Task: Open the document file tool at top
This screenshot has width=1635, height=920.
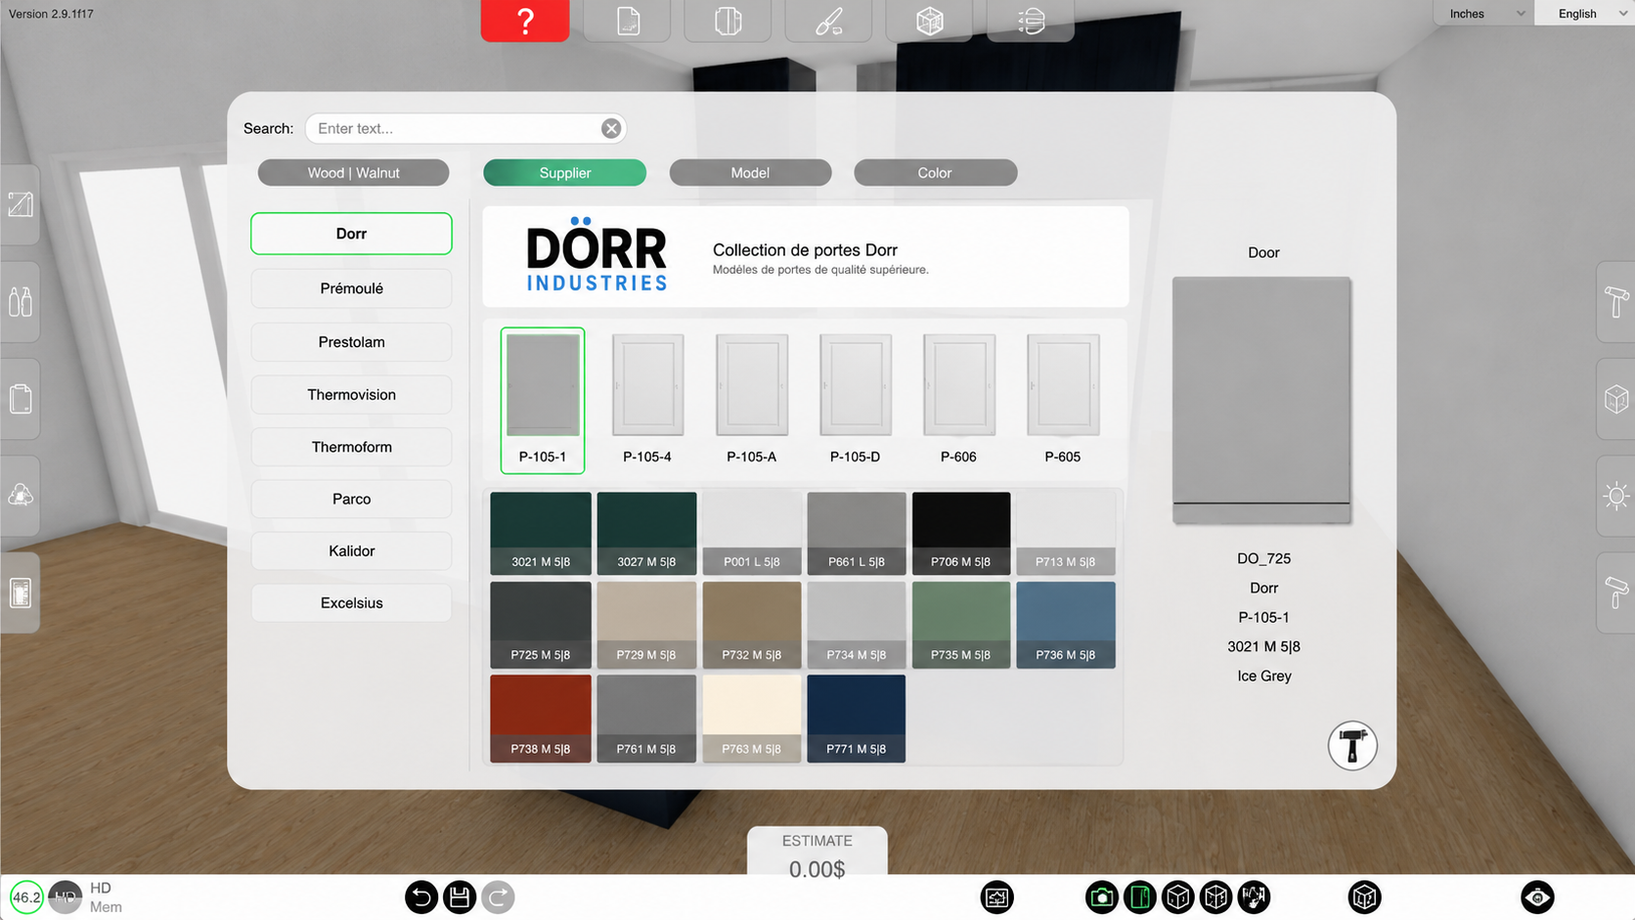Action: tap(628, 21)
